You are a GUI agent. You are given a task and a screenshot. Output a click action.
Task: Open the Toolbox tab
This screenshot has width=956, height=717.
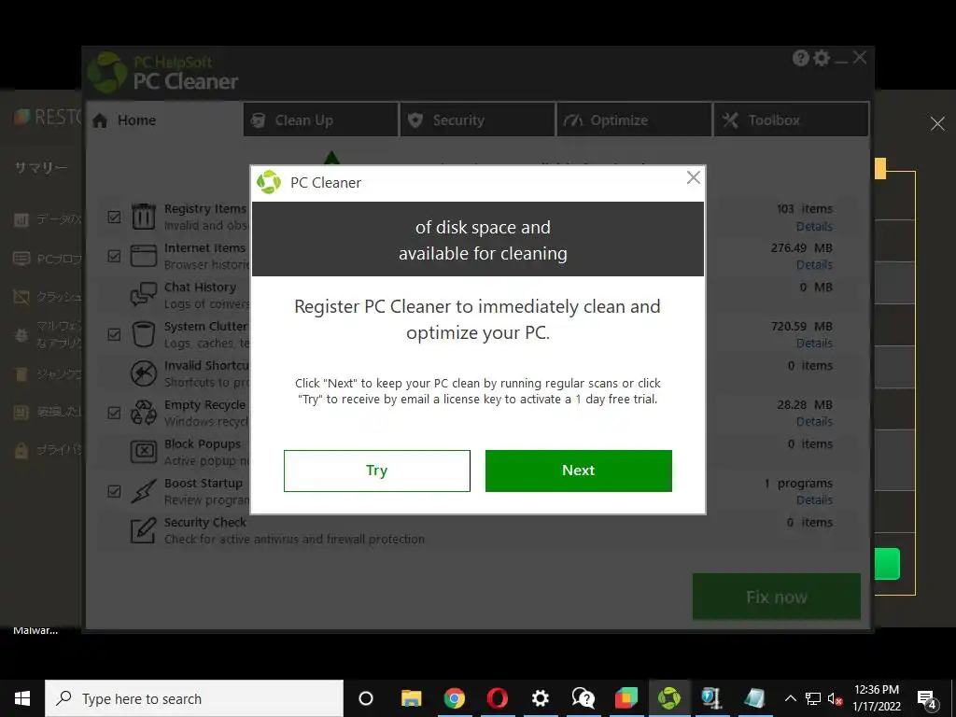(791, 119)
